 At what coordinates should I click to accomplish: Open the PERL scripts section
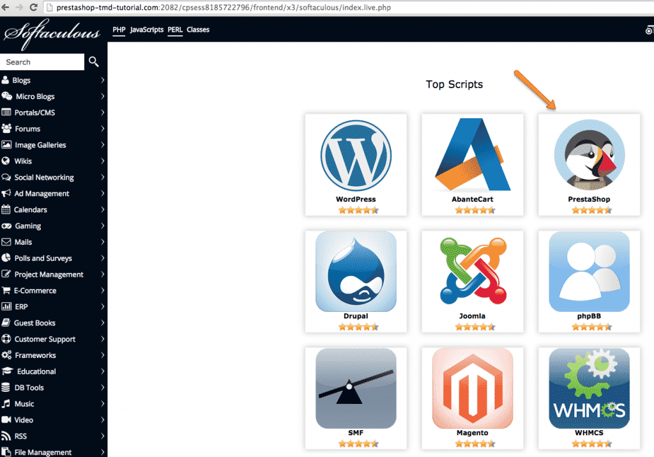[174, 29]
